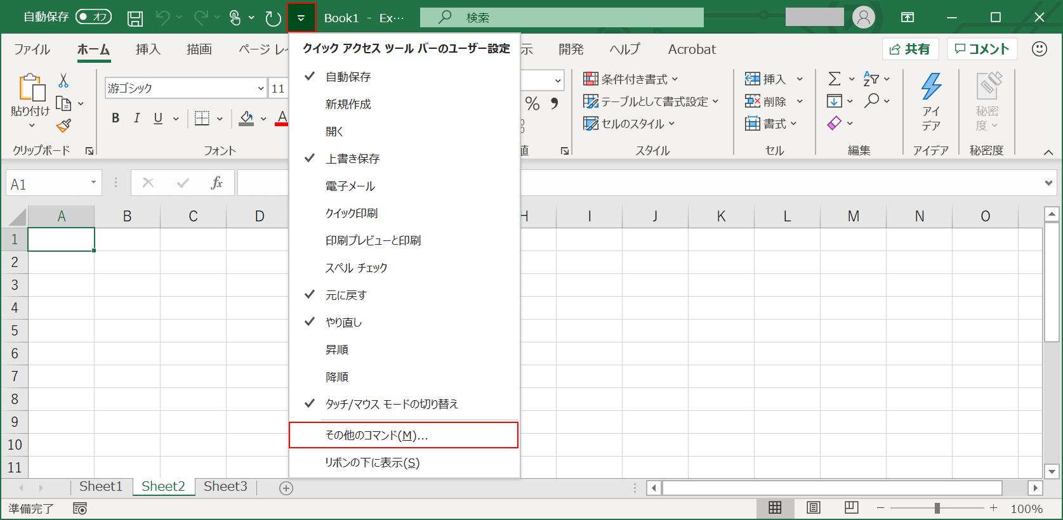Expand the formula bar chevron
Image resolution: width=1063 pixels, height=520 pixels.
click(1048, 183)
